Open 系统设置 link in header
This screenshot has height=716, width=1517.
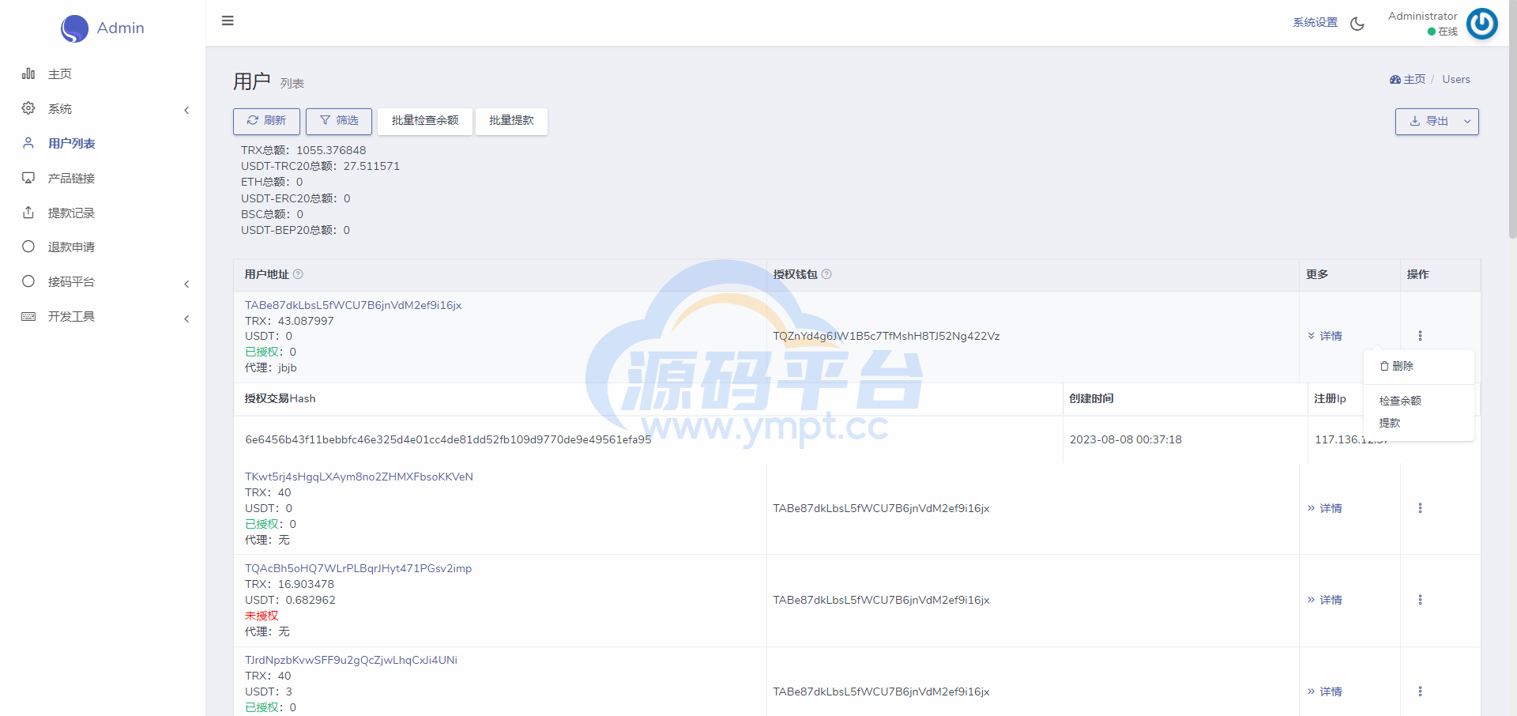pos(1315,23)
